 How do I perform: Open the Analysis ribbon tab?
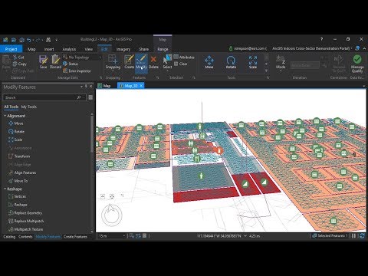coord(69,49)
